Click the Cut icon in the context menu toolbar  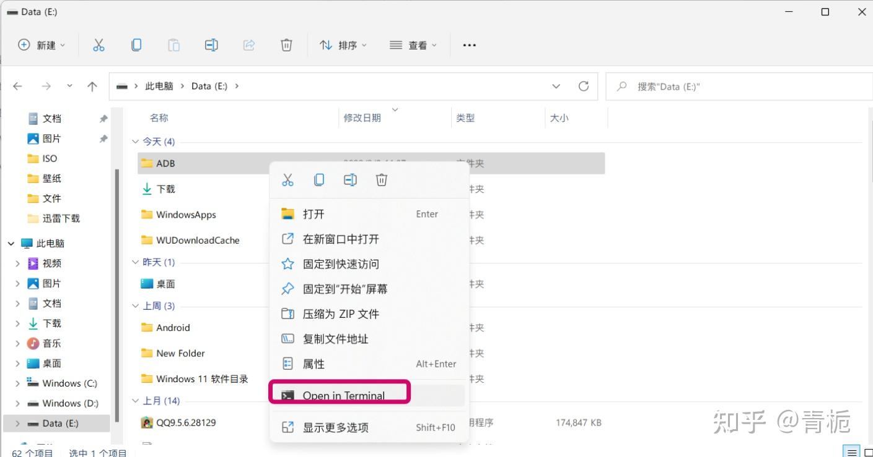coord(287,179)
